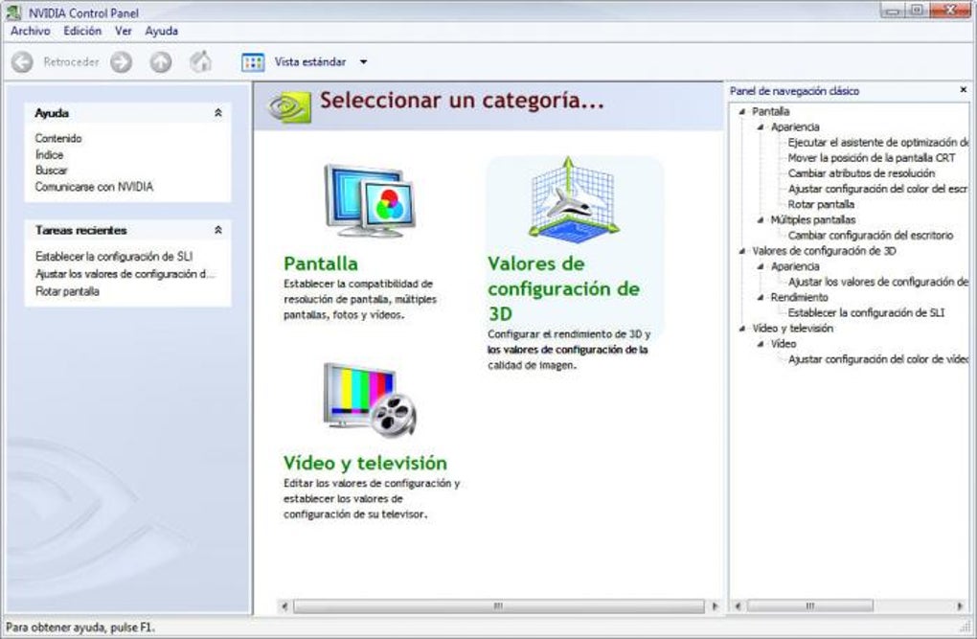Click the Retroceder back arrow icon
Screen dimensions: 977x639
pos(22,61)
